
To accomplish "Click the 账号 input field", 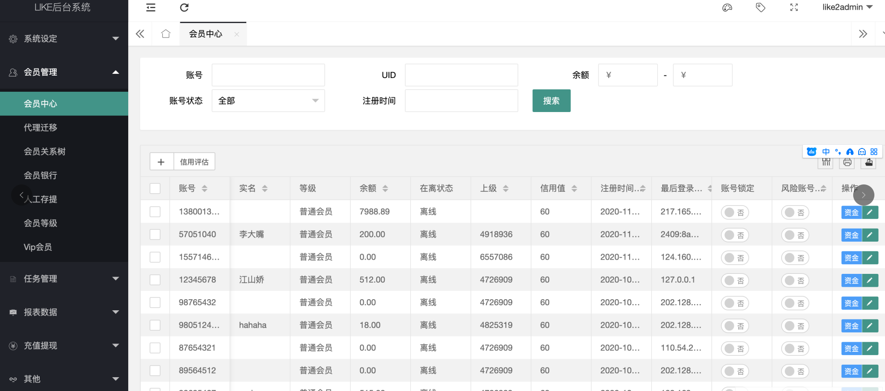I will (x=268, y=75).
